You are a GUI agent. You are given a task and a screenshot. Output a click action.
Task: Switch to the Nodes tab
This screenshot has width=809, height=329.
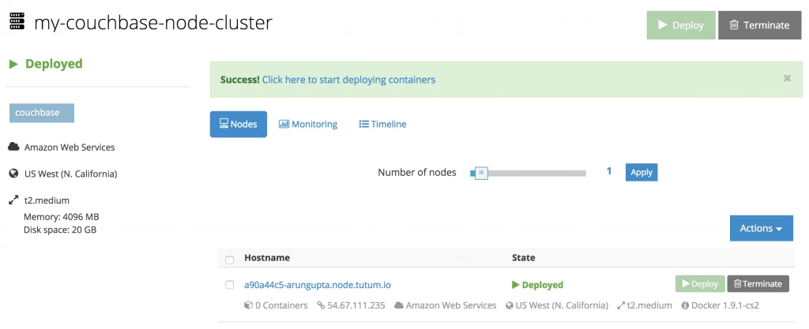[239, 124]
